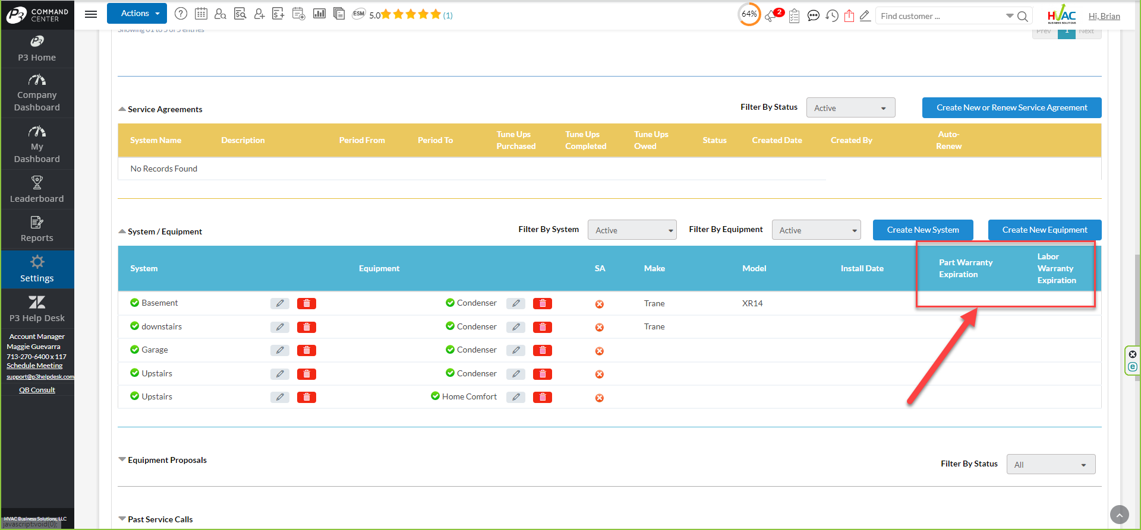Toggle SA red X for Home Comfort row
Image resolution: width=1141 pixels, height=530 pixels.
click(x=600, y=398)
